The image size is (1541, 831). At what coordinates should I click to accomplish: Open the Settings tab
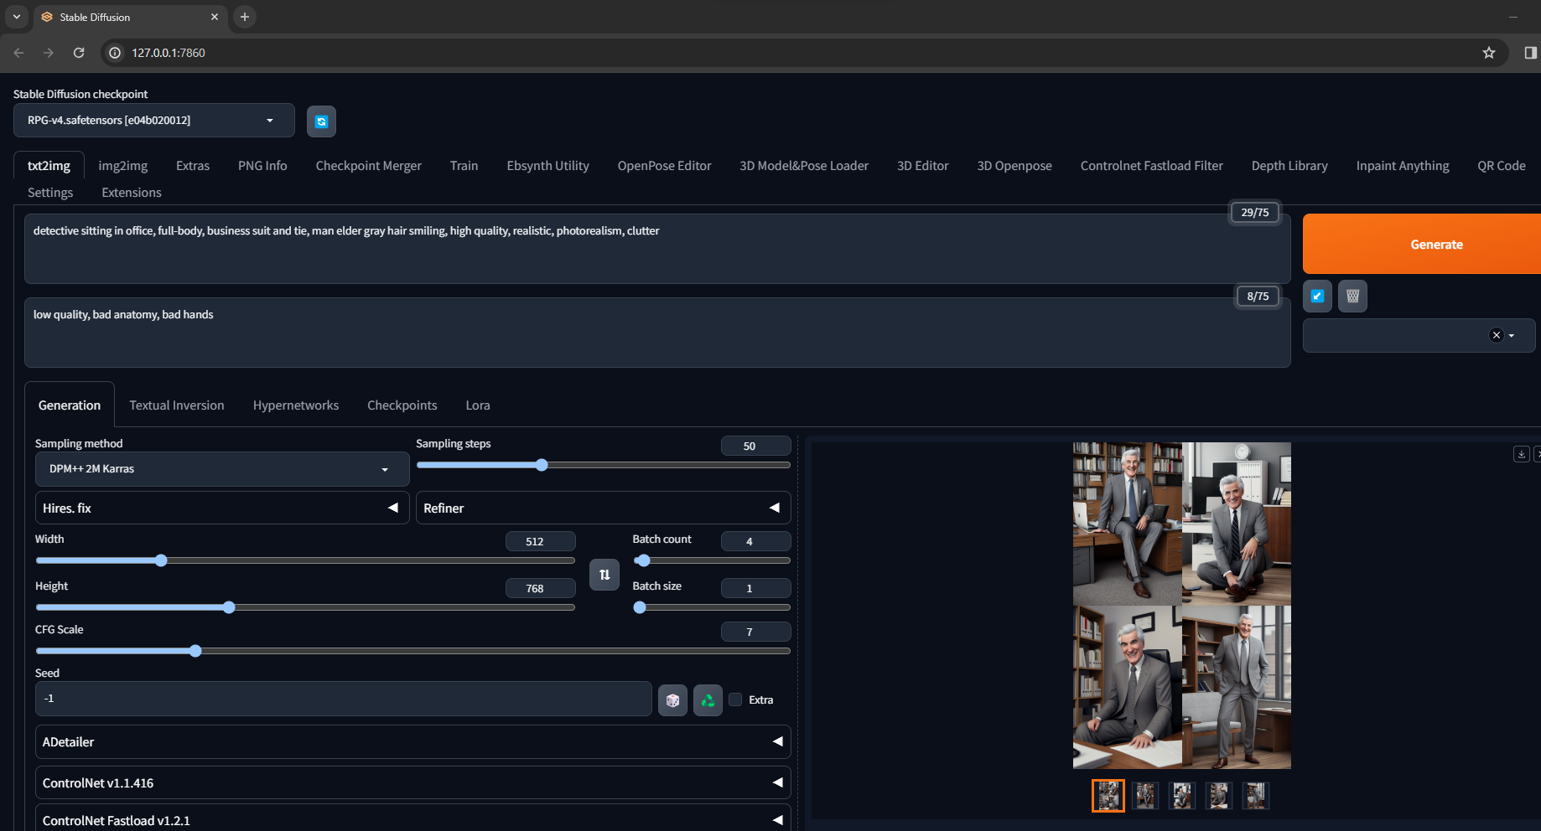[x=50, y=193]
